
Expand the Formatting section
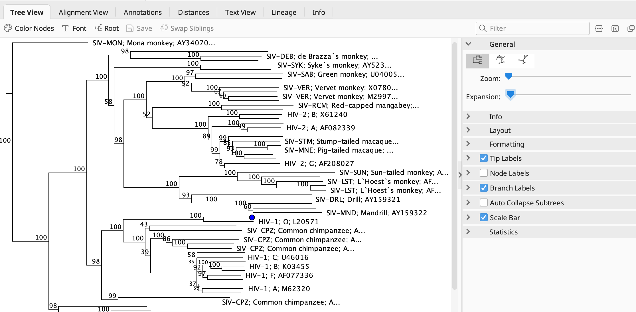(x=468, y=144)
